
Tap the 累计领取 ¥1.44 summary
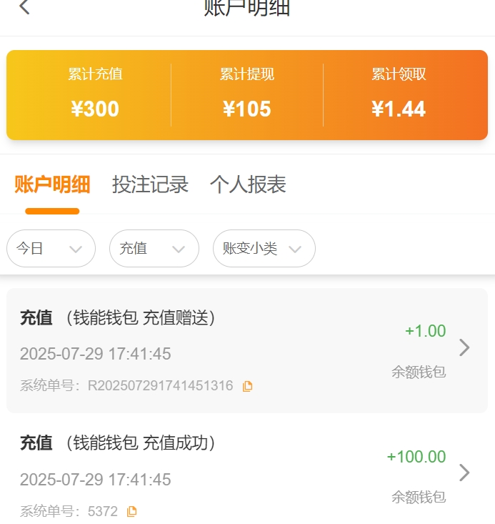399,95
